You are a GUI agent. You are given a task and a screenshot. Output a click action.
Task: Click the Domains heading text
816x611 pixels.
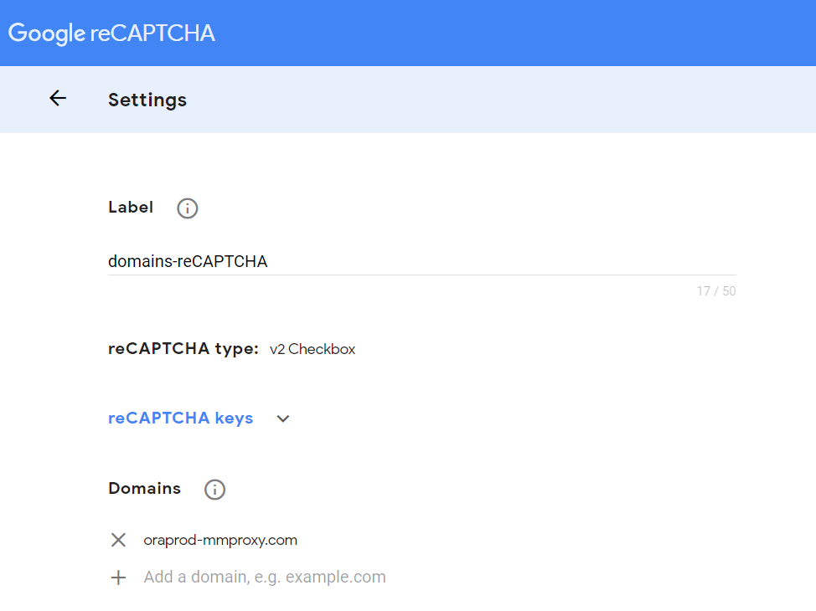(145, 488)
